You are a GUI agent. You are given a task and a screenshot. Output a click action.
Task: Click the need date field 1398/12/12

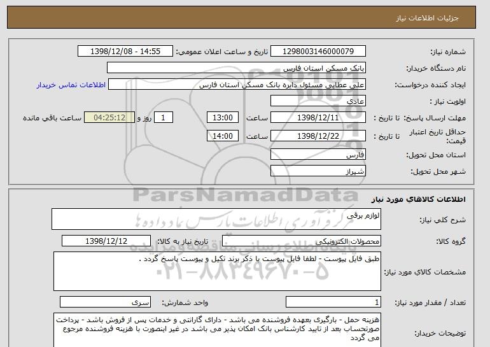pos(106,241)
